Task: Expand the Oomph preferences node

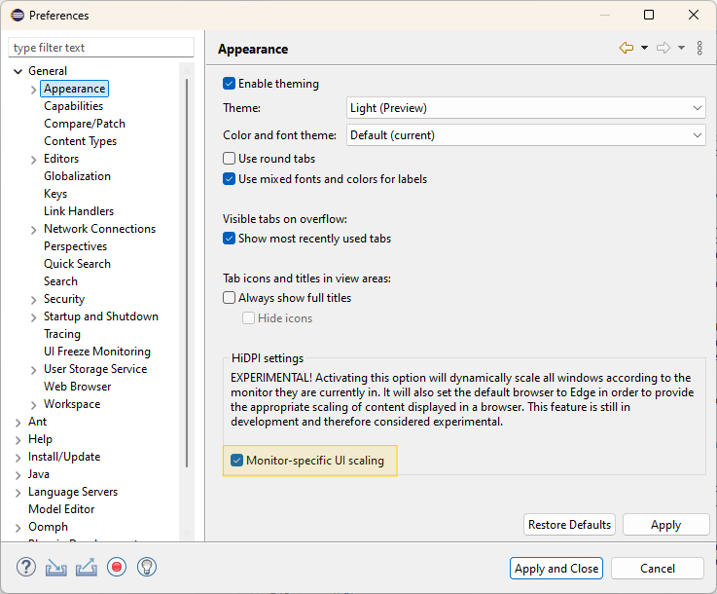Action: [x=18, y=528]
